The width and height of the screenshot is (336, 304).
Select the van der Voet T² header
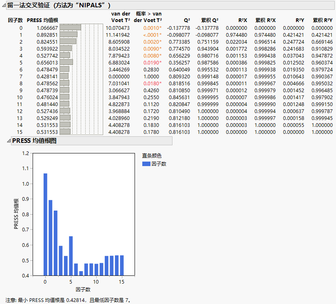pyautogui.click(x=120, y=17)
